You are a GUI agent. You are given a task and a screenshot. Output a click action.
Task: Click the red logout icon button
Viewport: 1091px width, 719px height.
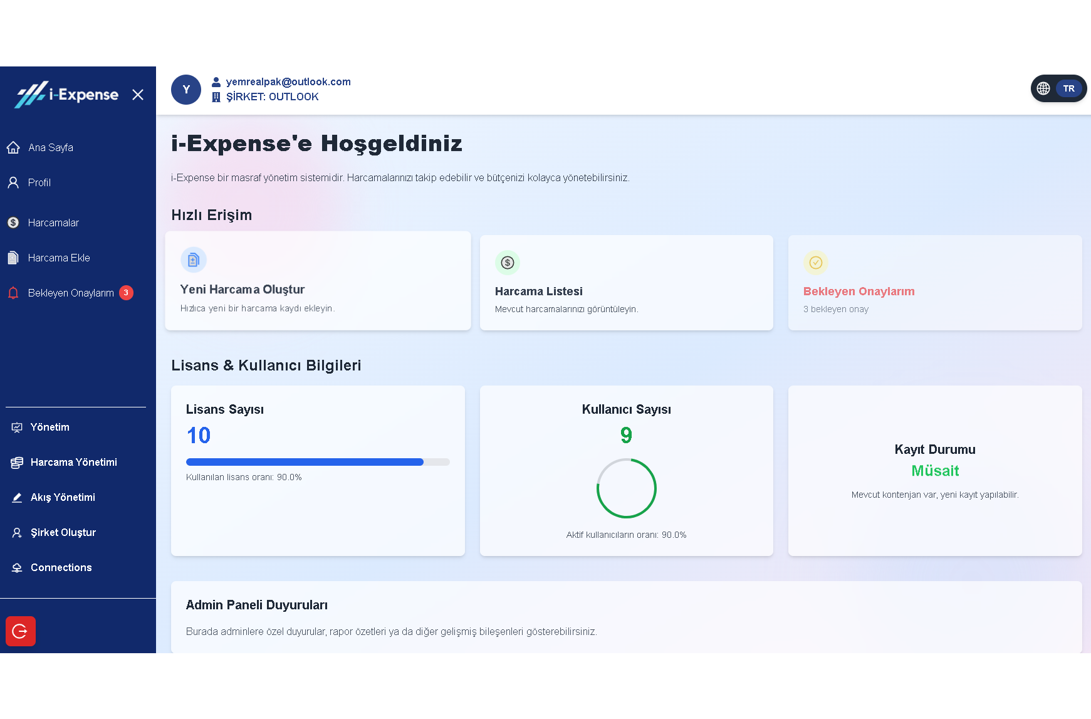click(x=21, y=631)
